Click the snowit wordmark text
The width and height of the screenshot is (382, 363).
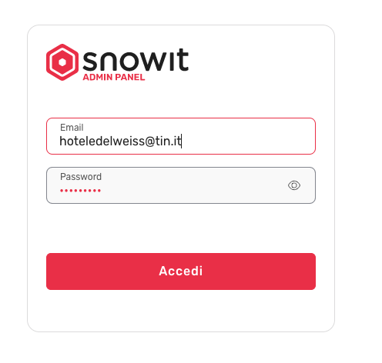(136, 60)
